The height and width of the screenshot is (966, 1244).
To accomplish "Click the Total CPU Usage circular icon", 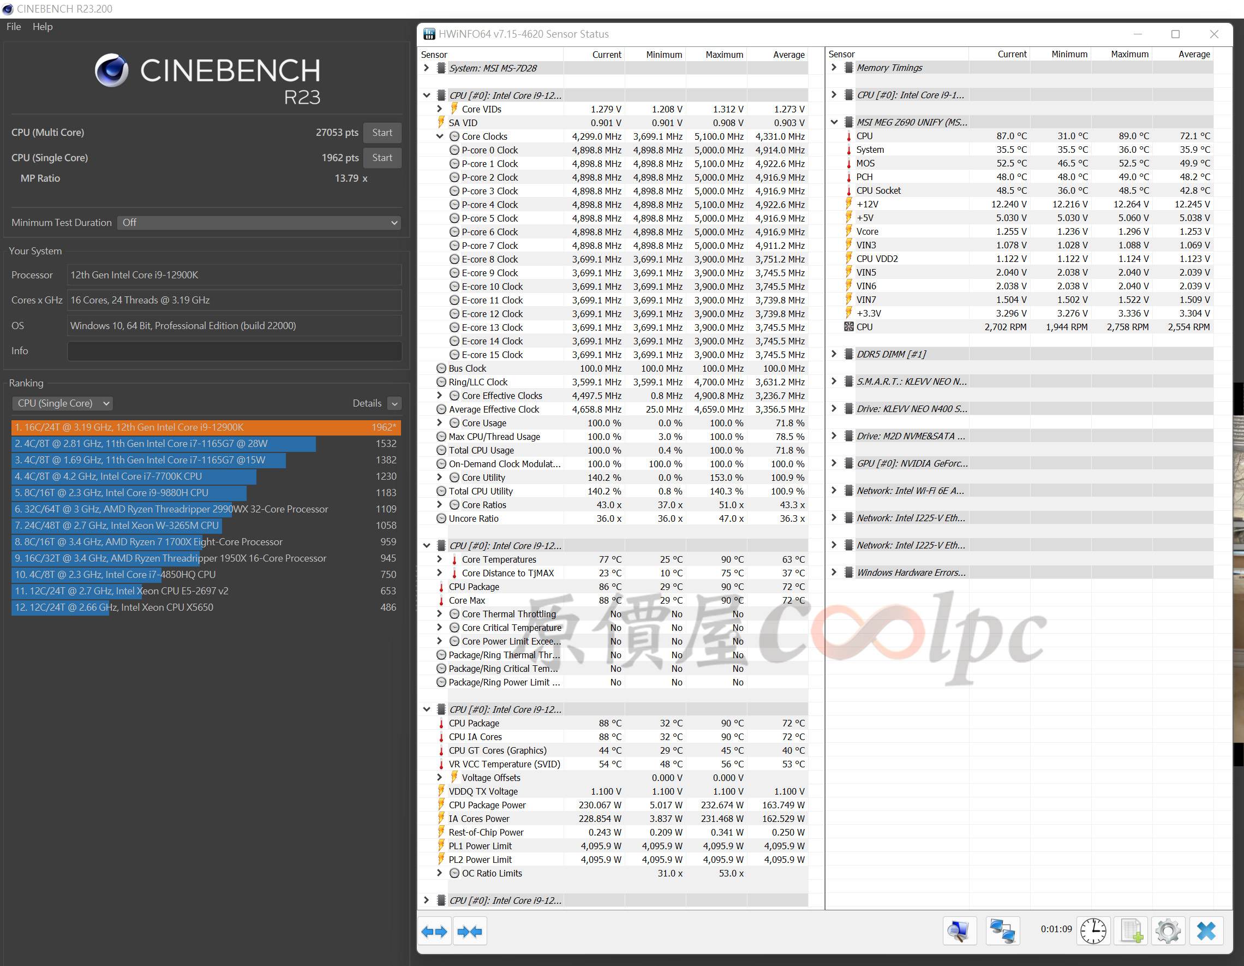I will (441, 450).
